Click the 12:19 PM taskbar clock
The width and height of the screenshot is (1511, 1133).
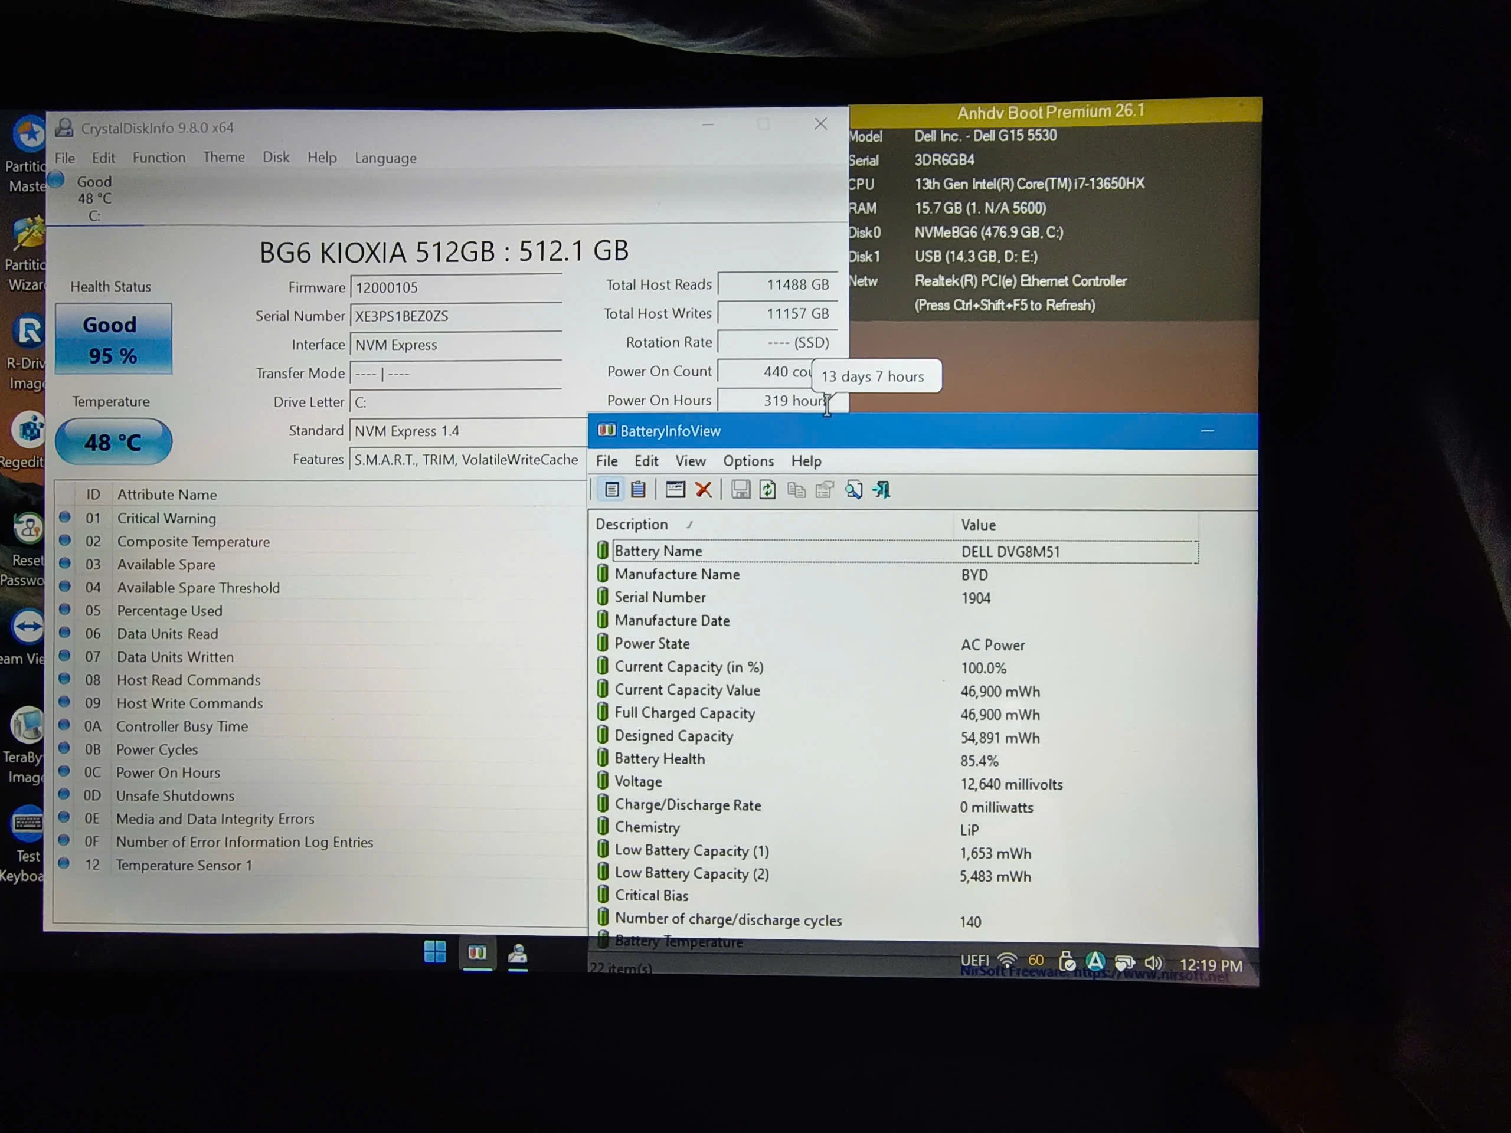pos(1211,965)
